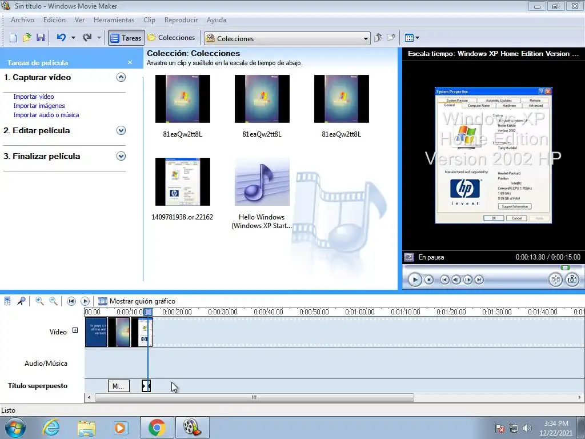This screenshot has height=439, width=585.
Task: Open the Colecciones combo box
Action: [287, 38]
